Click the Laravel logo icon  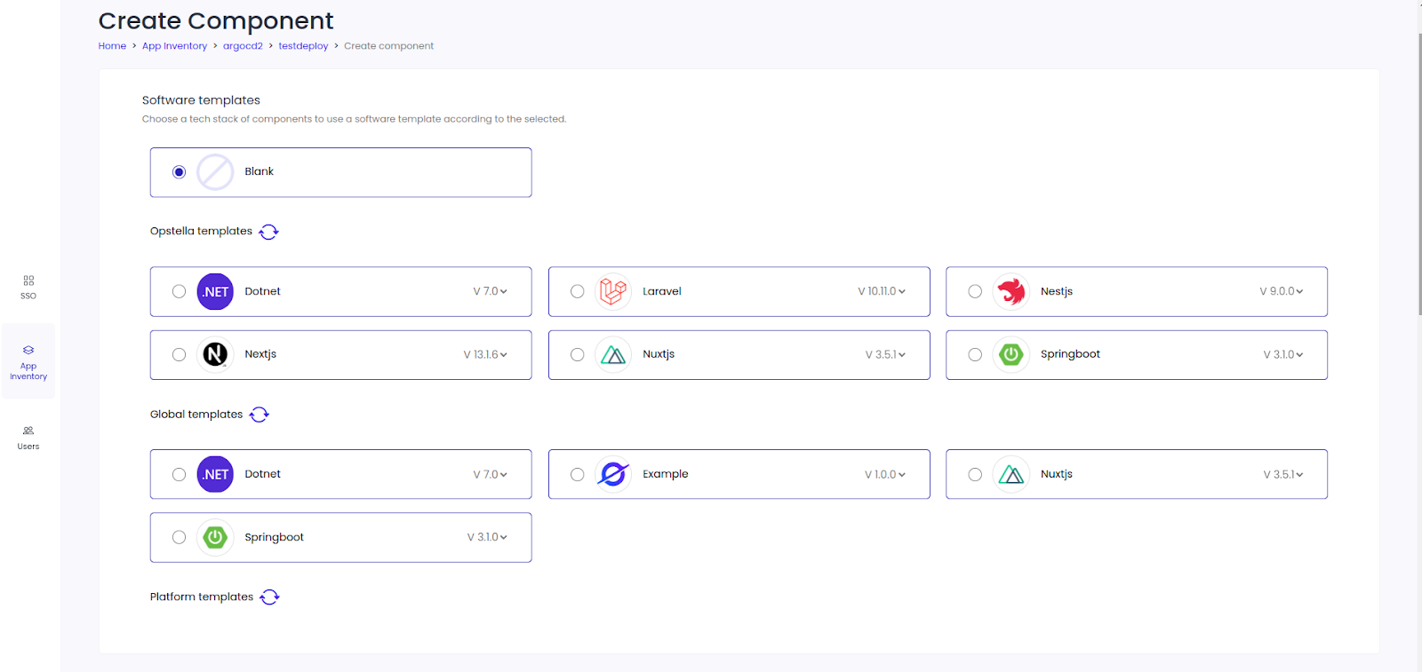click(613, 291)
